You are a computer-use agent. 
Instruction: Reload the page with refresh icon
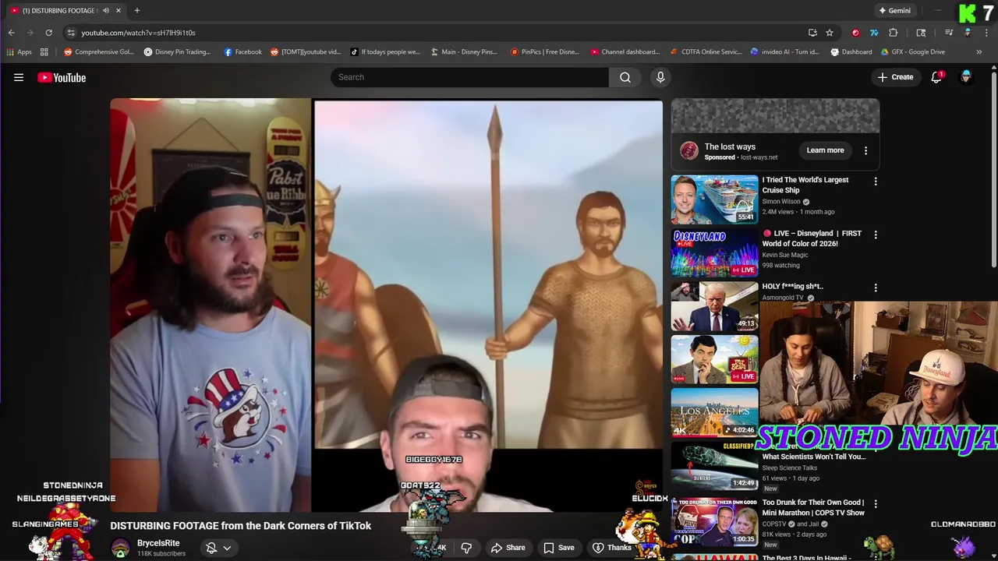tap(48, 33)
